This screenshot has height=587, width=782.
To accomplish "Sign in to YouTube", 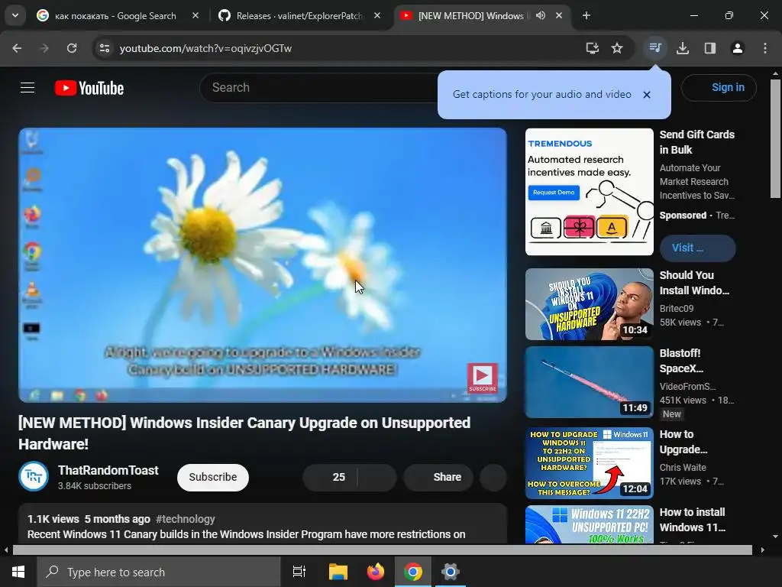I will tap(719, 88).
